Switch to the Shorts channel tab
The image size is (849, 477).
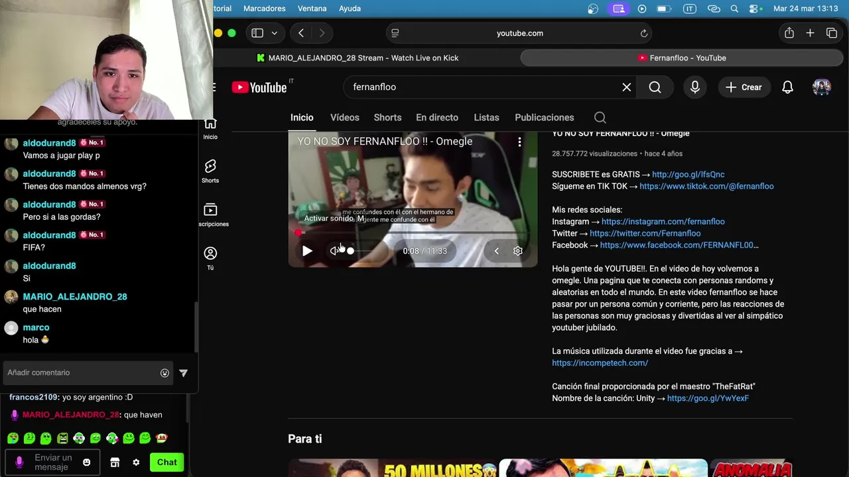[x=387, y=117]
